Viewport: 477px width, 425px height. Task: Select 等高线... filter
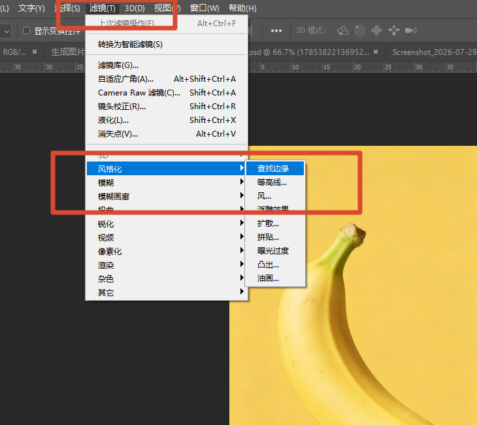pos(275,182)
